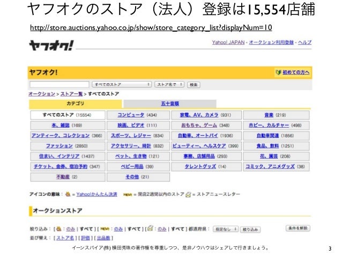Click the beginner leaf icon beside 初めての方へ
342x257 pixels.
tap(278, 72)
